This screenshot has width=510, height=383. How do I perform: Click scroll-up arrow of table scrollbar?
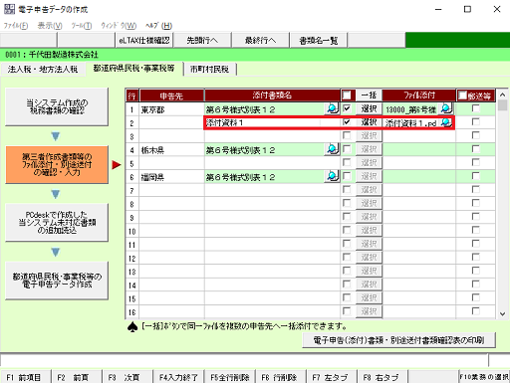(x=503, y=95)
